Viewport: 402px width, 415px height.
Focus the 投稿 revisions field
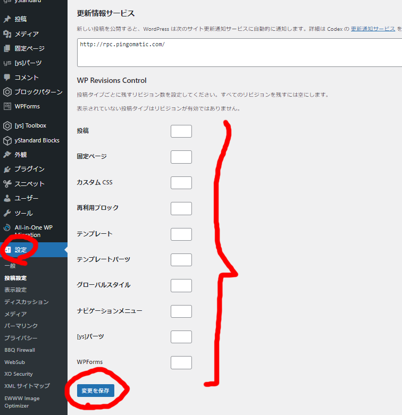(181, 131)
